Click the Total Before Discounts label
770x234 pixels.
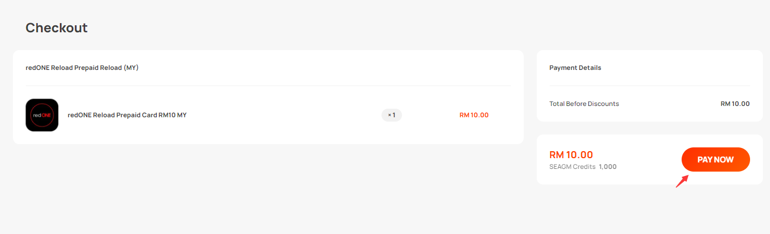(584, 104)
